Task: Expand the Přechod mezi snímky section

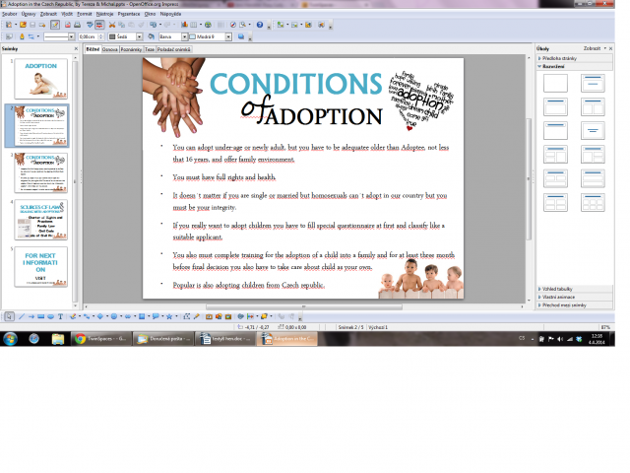Action: pyautogui.click(x=575, y=305)
